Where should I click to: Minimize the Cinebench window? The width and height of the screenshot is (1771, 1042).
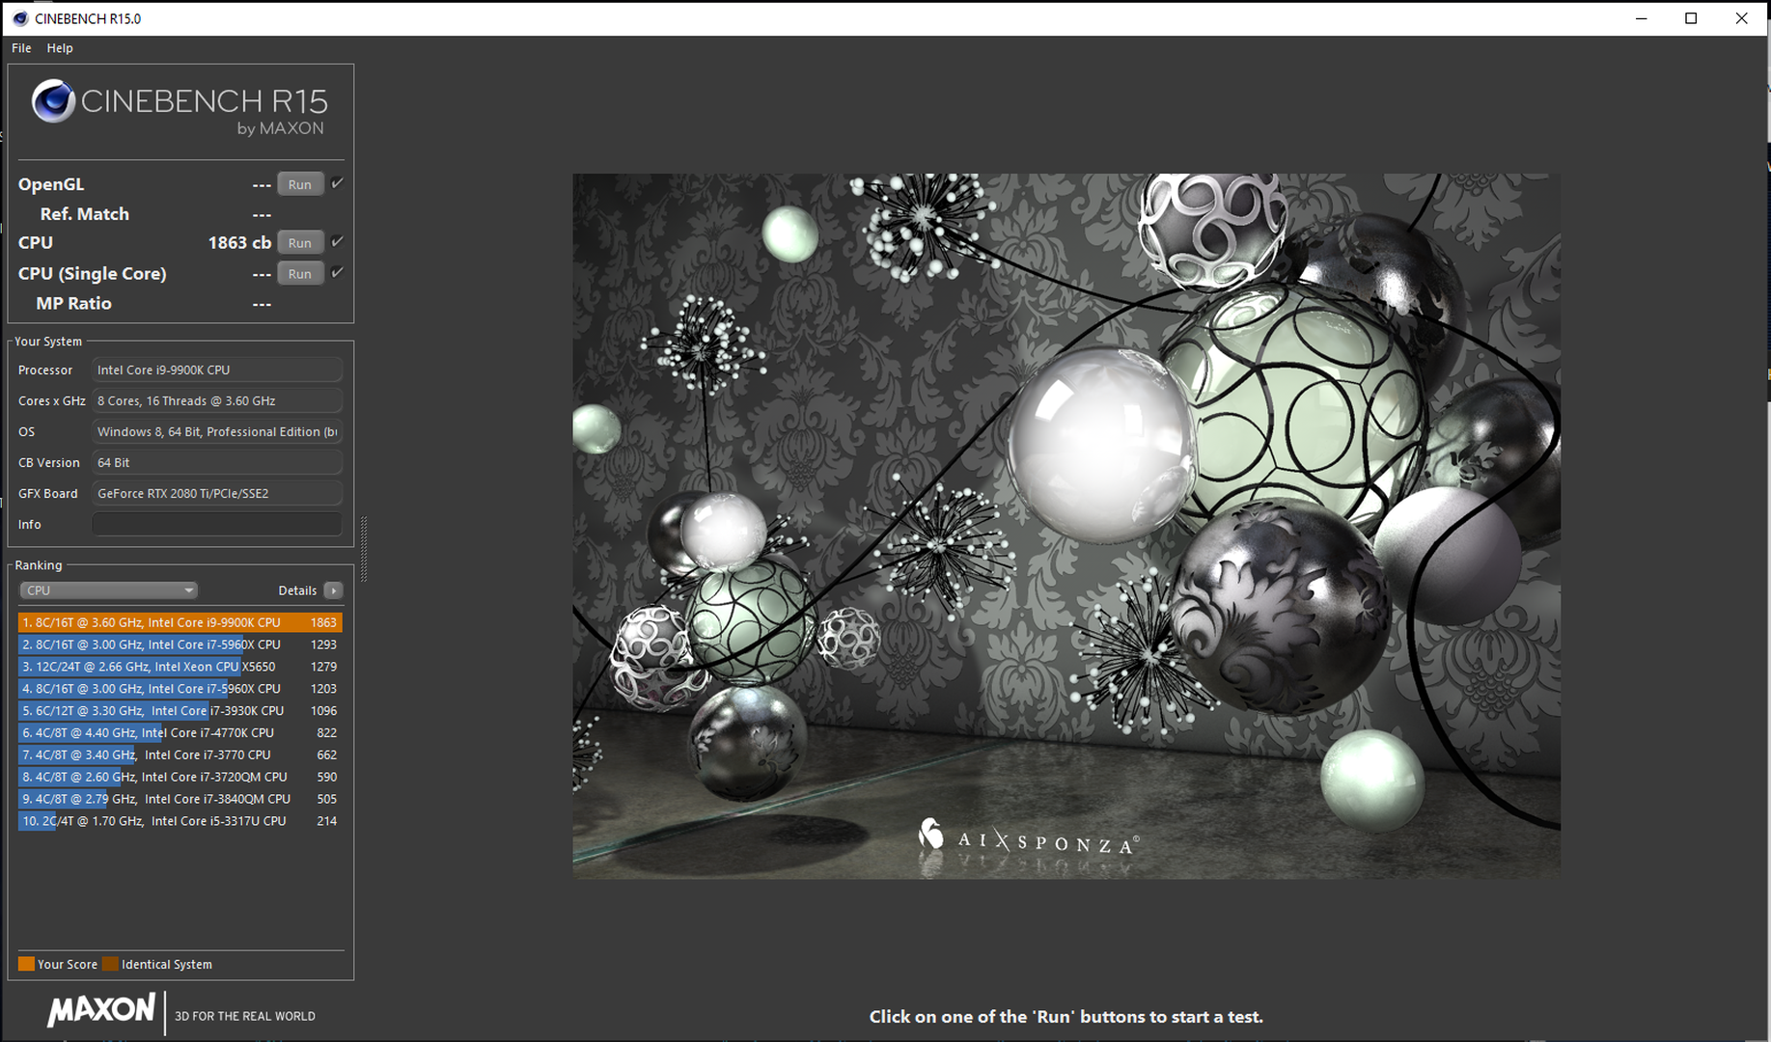click(1641, 18)
